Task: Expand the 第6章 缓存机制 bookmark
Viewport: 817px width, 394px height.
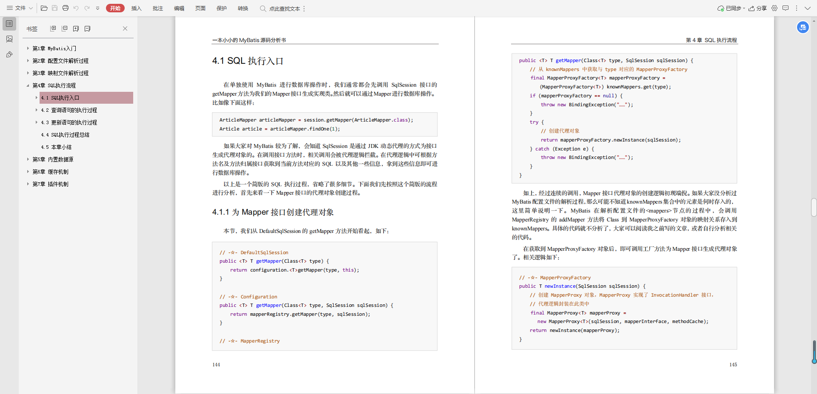Action: [x=28, y=172]
